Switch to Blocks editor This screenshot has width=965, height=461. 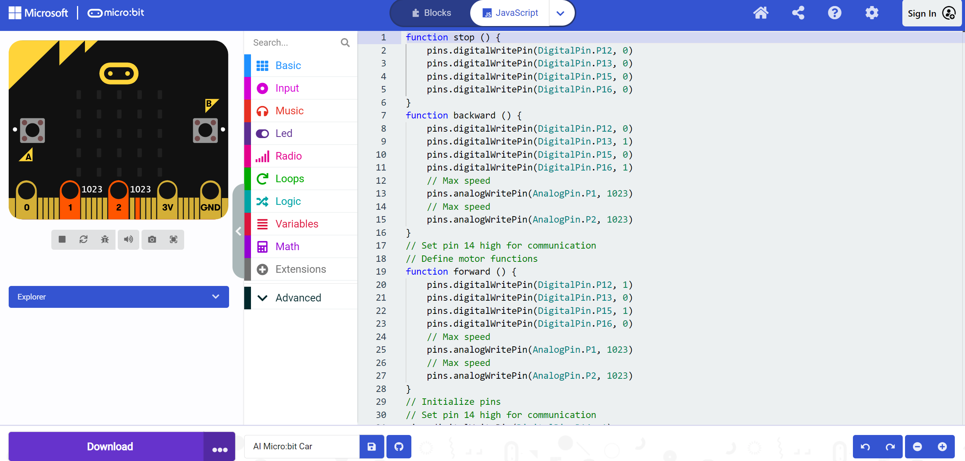click(431, 13)
